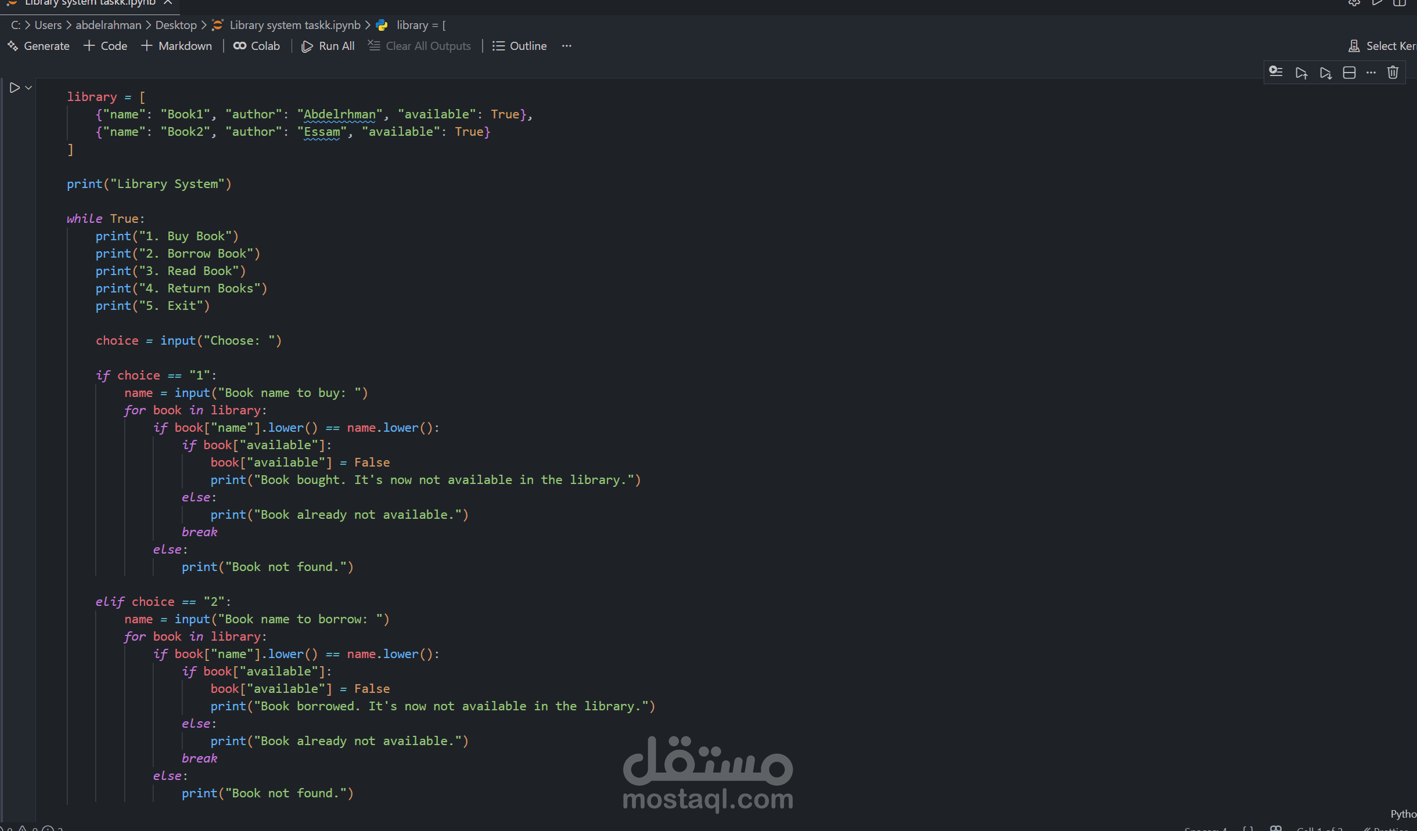
Task: Click Clear All Outputs
Action: [419, 46]
